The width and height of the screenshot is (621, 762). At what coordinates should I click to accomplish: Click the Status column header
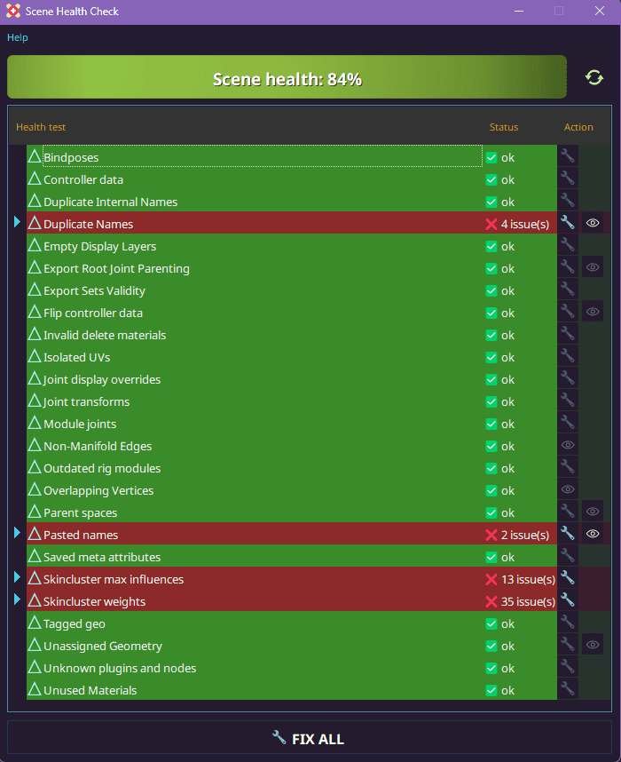tap(504, 127)
